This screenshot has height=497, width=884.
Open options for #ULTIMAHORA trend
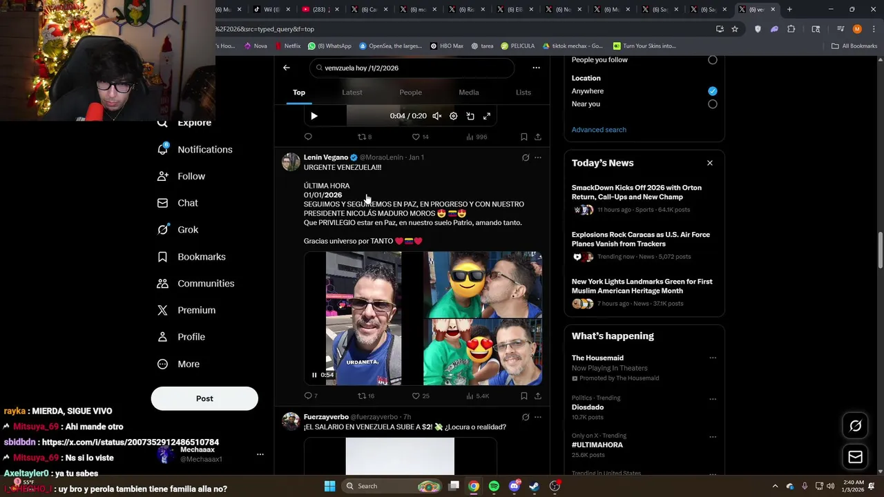pyautogui.click(x=713, y=437)
